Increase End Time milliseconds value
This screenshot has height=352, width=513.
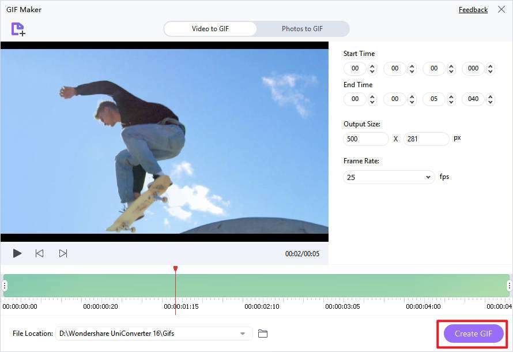[490, 96]
